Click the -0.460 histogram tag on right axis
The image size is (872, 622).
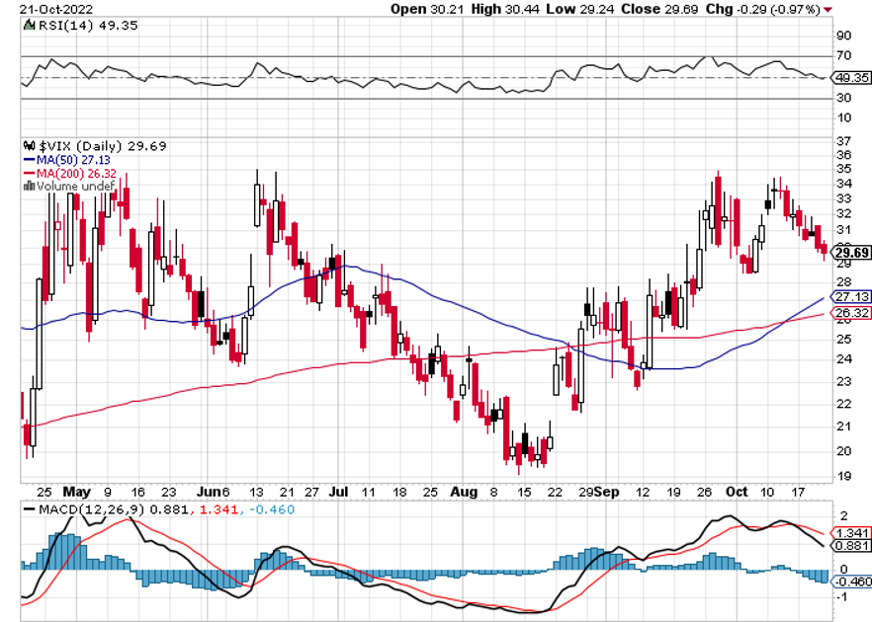(850, 582)
